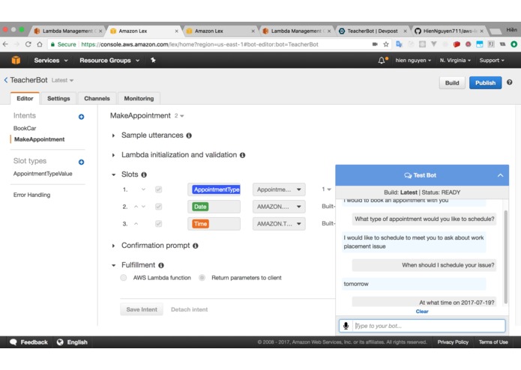
Task: Click the Detach intent link
Action: (189, 309)
